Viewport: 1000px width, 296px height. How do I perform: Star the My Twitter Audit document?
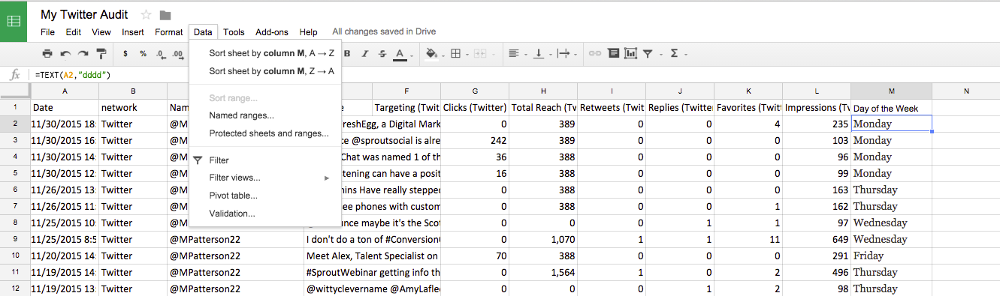pyautogui.click(x=147, y=15)
